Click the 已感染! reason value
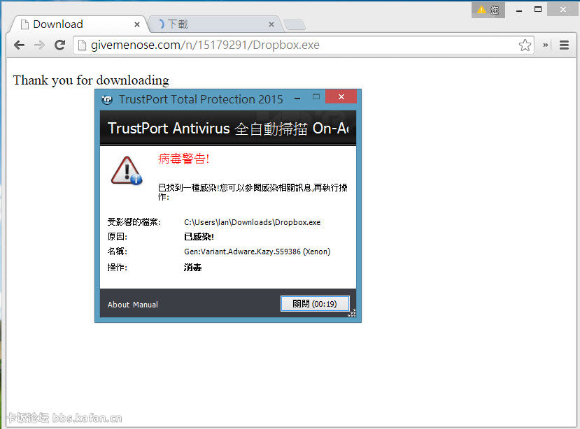This screenshot has width=580, height=429. (x=199, y=237)
